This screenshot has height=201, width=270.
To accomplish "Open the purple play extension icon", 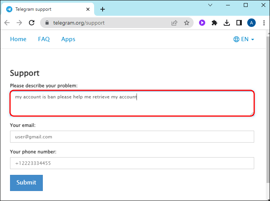I will (x=202, y=23).
